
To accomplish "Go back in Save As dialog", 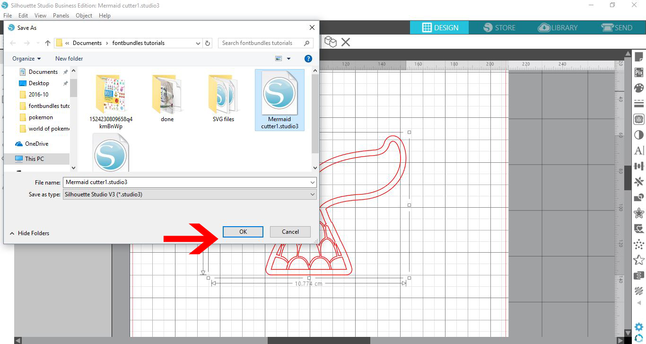I will tap(13, 43).
